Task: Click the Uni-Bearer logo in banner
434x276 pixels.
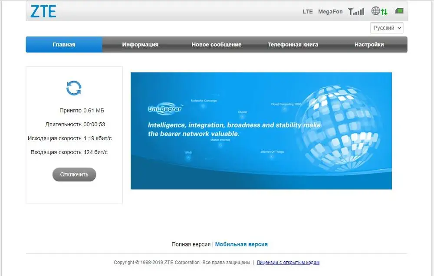Action: [x=165, y=109]
